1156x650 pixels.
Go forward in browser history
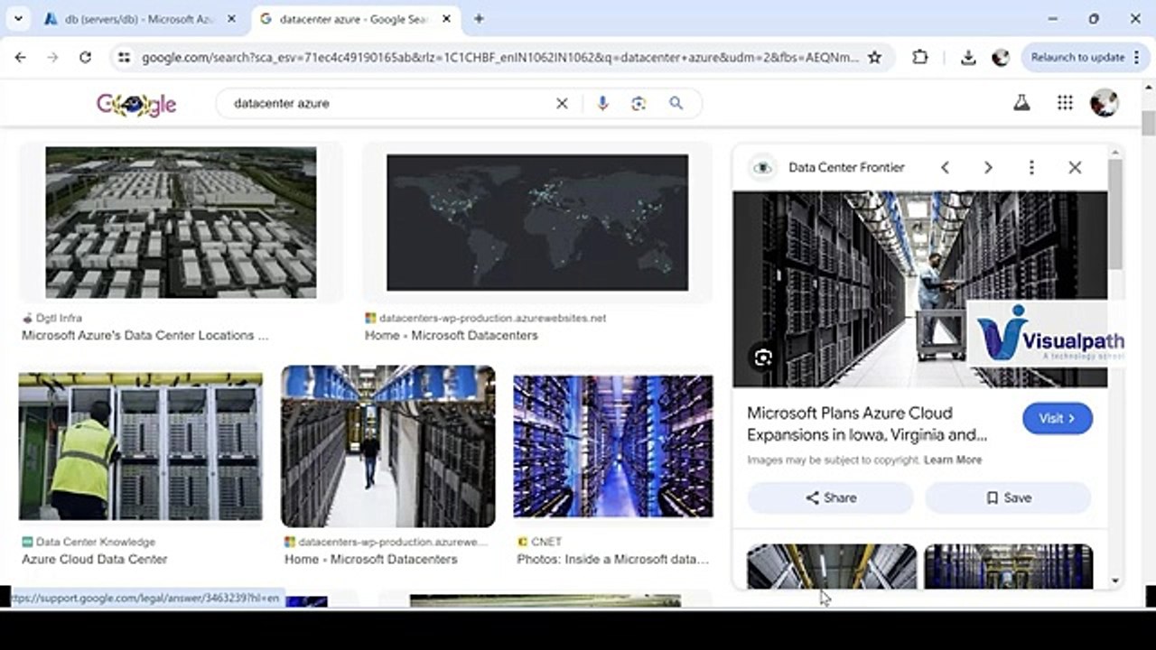52,57
